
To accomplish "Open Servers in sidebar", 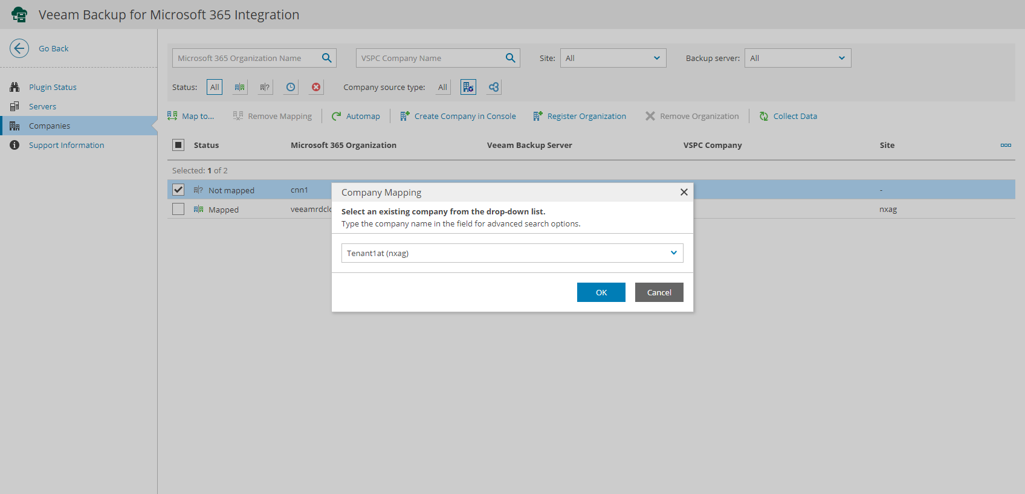I will click(42, 106).
